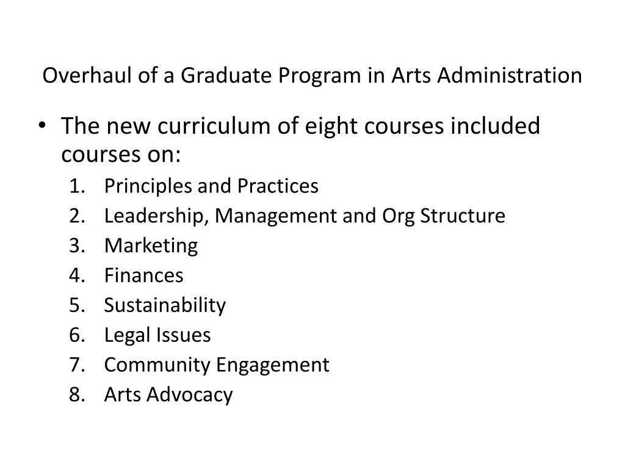Click the number 6 list marker
The width and height of the screenshot is (625, 469).
[78, 335]
